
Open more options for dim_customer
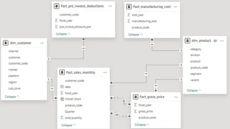click(x=42, y=43)
